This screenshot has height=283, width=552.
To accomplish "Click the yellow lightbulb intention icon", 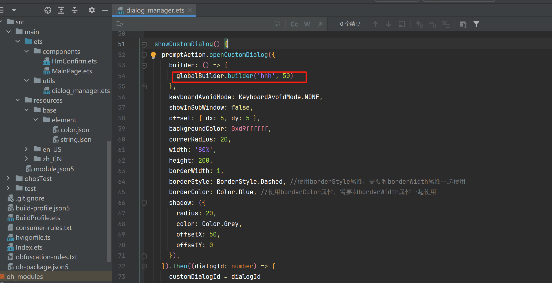I will [153, 55].
